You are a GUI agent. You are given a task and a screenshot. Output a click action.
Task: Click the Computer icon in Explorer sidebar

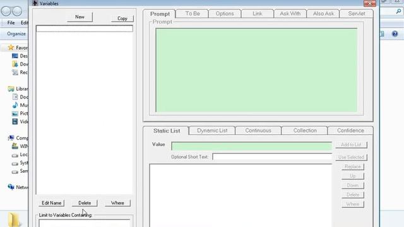11,138
